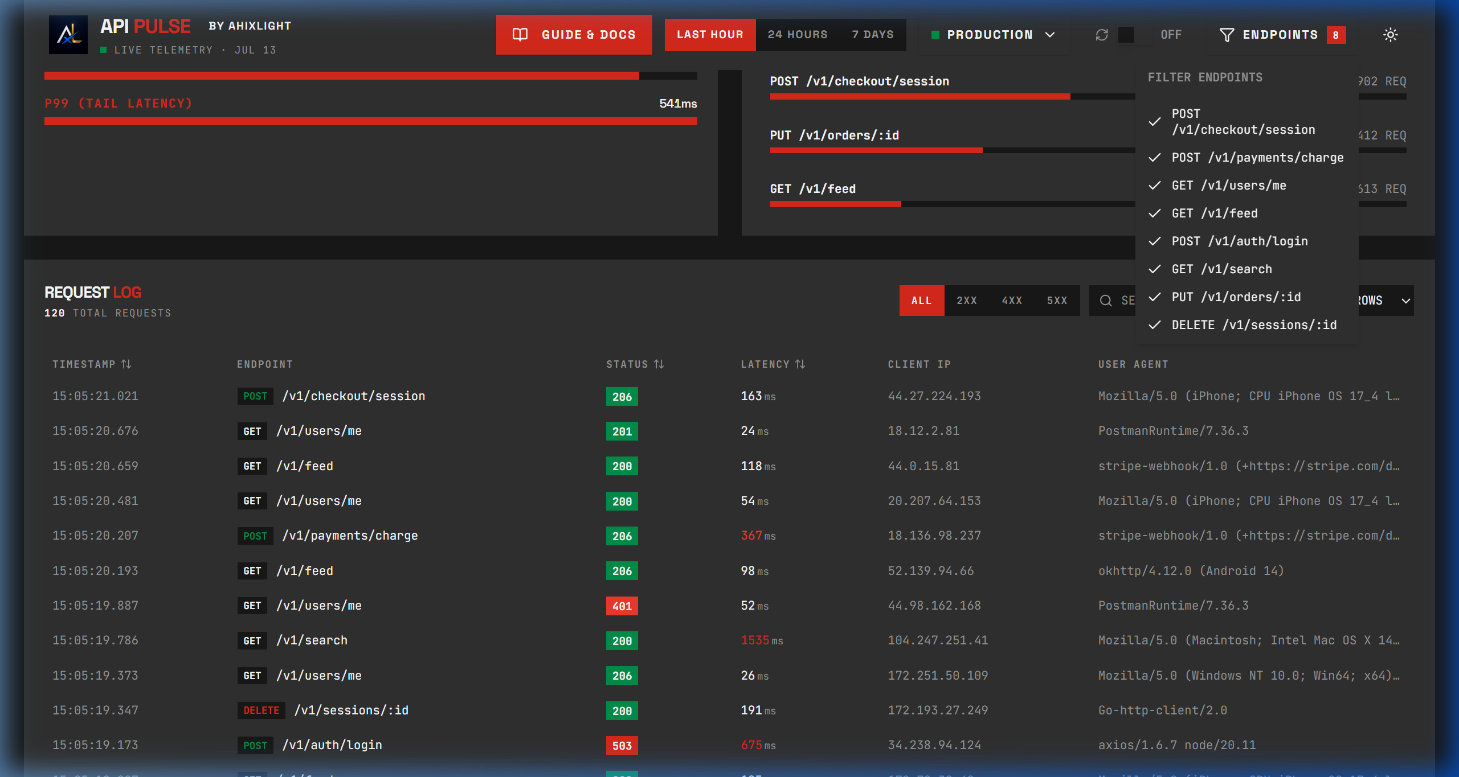Uncheck POST /v1/auth/login filter option

(1247, 241)
